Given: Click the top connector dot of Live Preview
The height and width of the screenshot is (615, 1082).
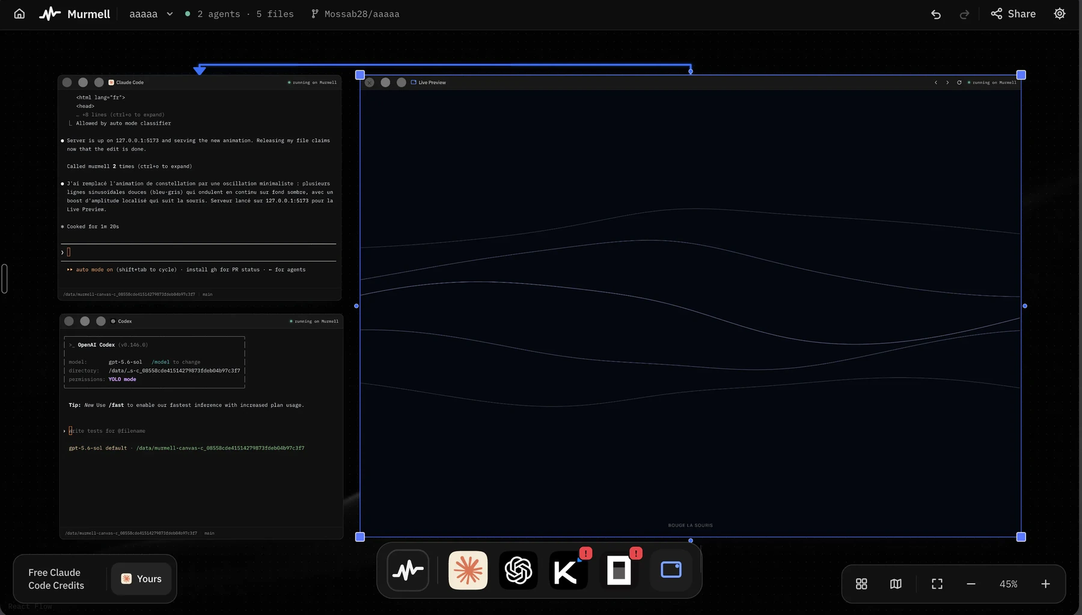Looking at the screenshot, I should 691,71.
